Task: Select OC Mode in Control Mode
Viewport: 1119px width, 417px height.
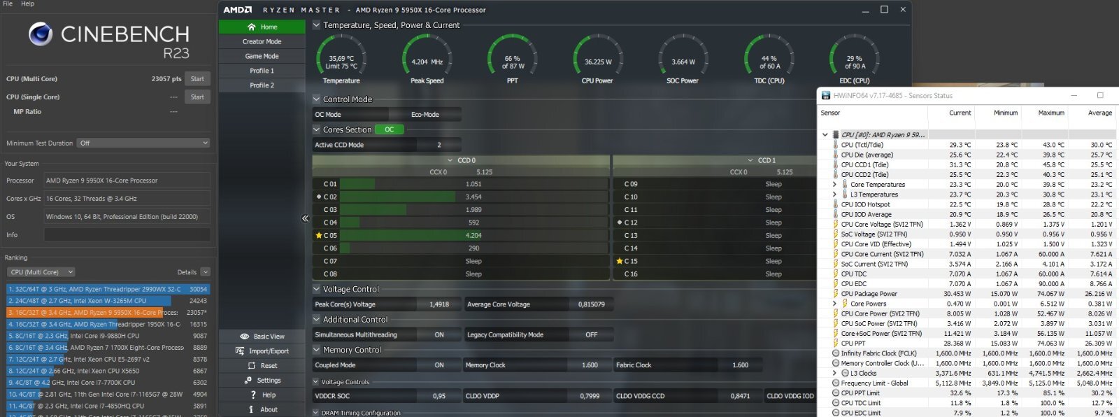Action: coord(350,115)
